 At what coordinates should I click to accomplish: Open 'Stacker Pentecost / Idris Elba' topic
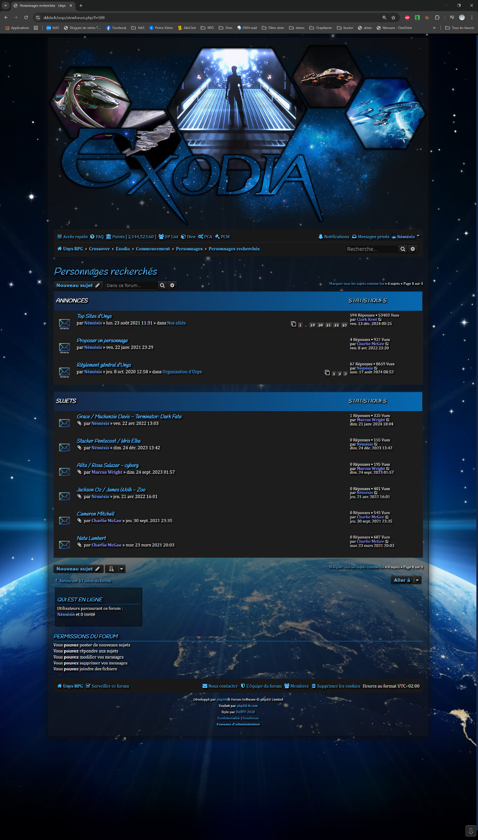point(109,441)
